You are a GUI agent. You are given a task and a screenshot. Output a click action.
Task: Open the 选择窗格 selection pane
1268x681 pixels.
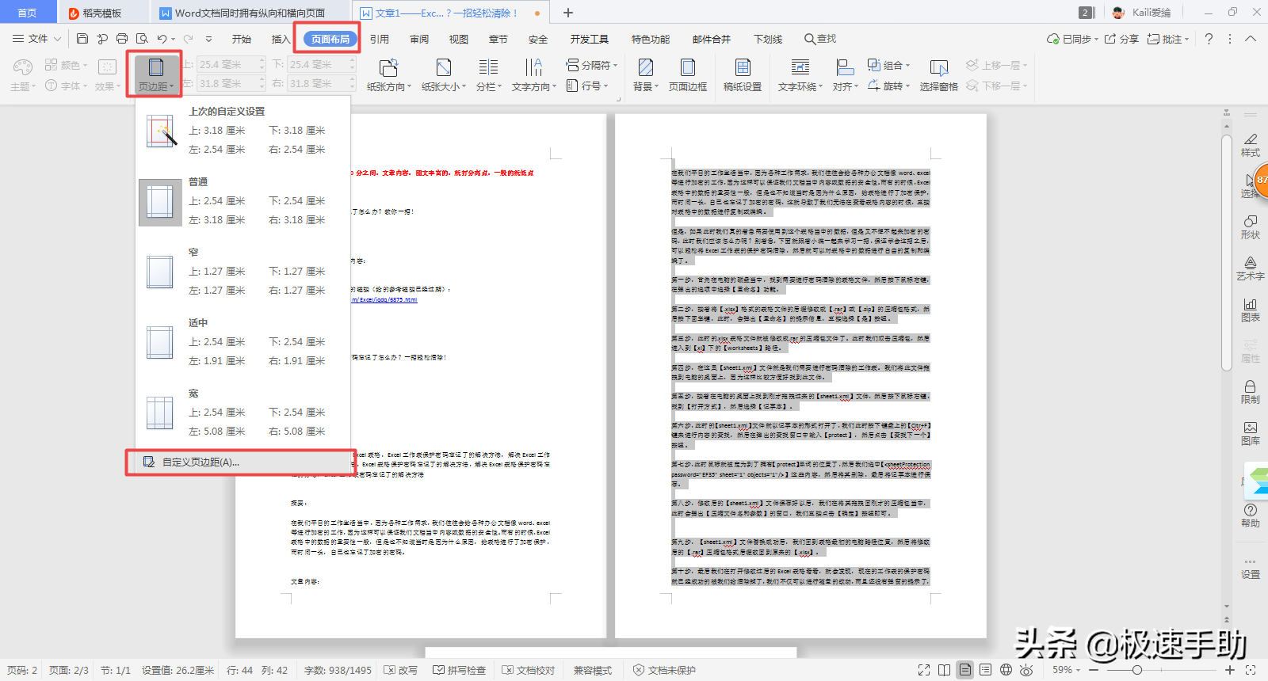pos(939,75)
